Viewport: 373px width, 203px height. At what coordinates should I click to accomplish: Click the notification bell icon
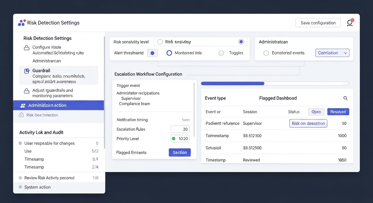(350, 23)
